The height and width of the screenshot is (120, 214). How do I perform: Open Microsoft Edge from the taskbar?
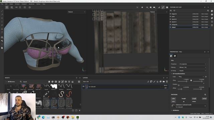(43, 117)
